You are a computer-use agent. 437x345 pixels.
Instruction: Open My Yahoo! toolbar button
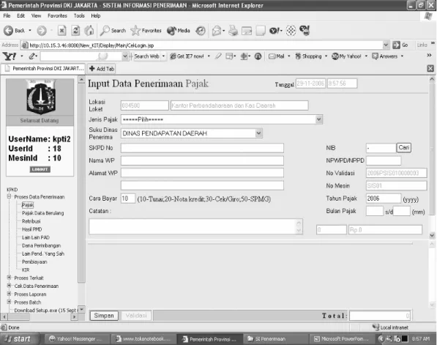coord(346,56)
